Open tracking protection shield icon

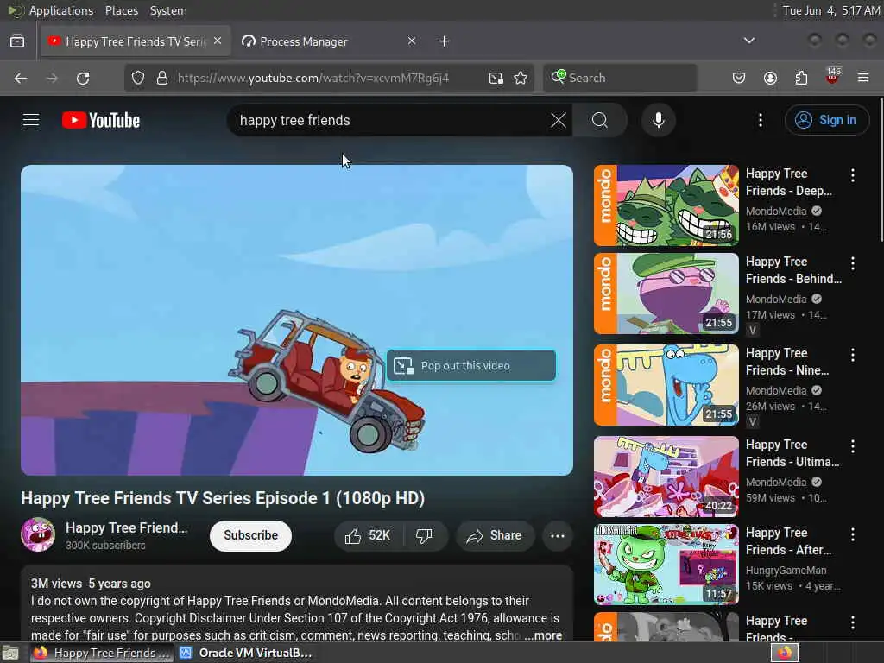(138, 78)
